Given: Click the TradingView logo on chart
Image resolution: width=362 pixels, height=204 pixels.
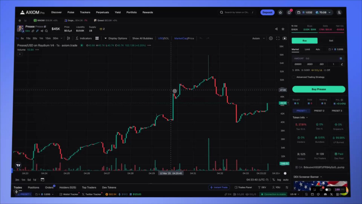Looking at the screenshot, I should tap(18, 165).
